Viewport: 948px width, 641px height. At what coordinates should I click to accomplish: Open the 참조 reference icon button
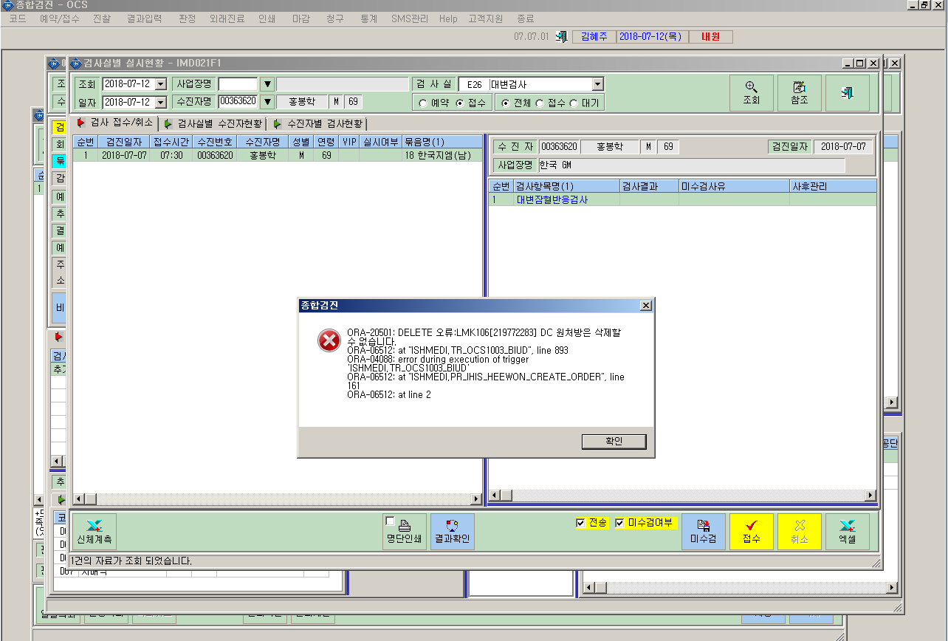point(799,93)
